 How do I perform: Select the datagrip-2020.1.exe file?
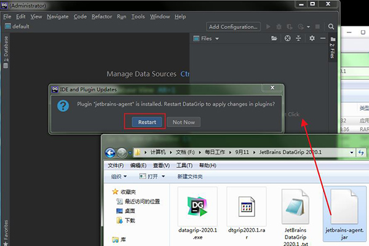(x=197, y=213)
